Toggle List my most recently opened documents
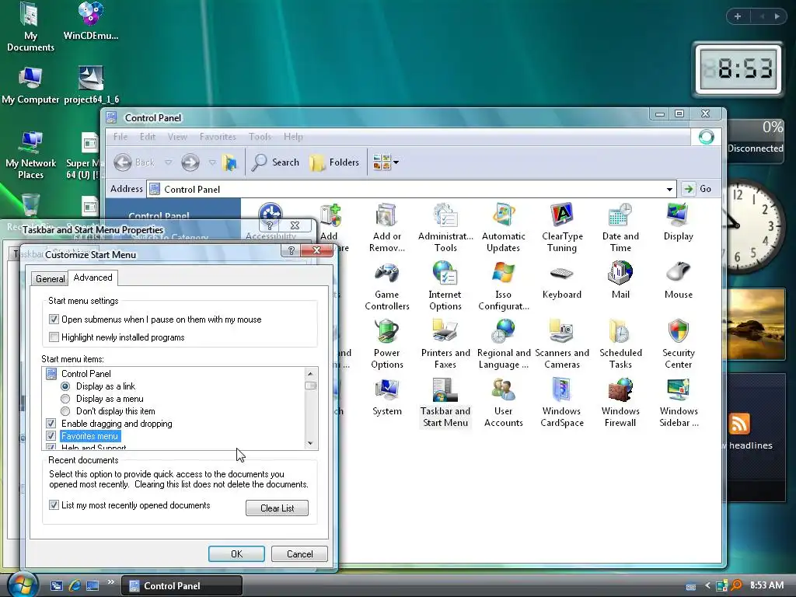The image size is (796, 597). pyautogui.click(x=54, y=505)
